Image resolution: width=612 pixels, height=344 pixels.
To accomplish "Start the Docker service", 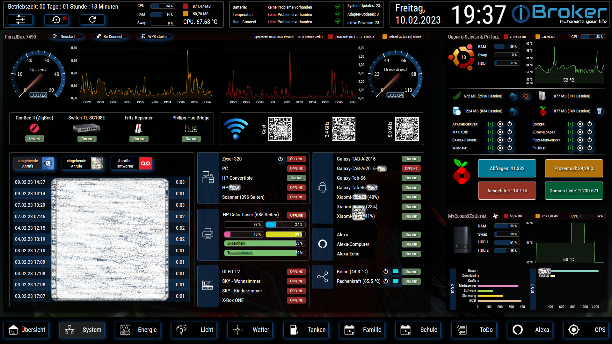I will [x=571, y=124].
